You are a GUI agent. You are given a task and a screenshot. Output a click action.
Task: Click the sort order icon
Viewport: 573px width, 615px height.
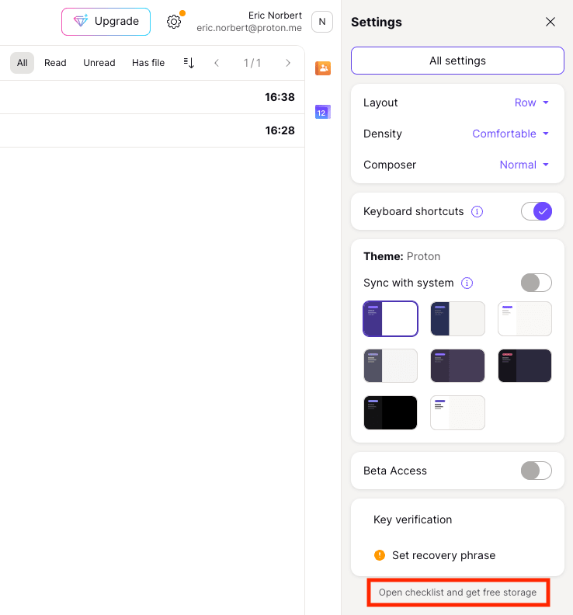click(x=189, y=63)
